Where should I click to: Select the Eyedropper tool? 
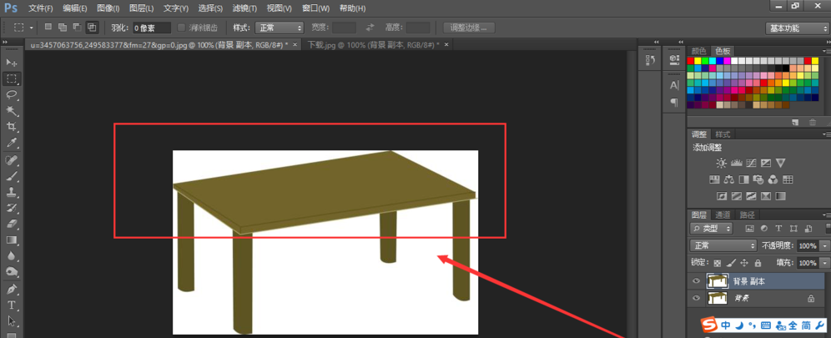(12, 144)
